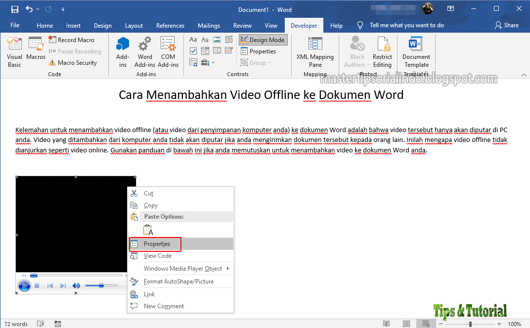The width and height of the screenshot is (530, 328).
Task: Insert Repeating Section content control
Action: pyautogui.click(x=193, y=62)
